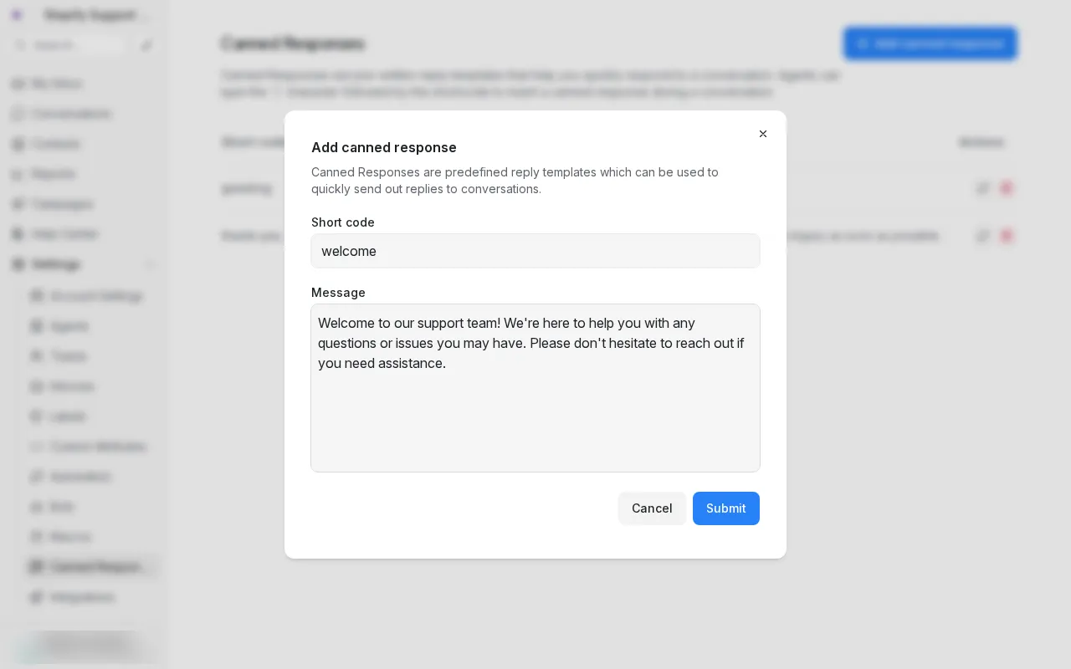Click the blue Add canned response button
1071x669 pixels.
[x=930, y=43]
